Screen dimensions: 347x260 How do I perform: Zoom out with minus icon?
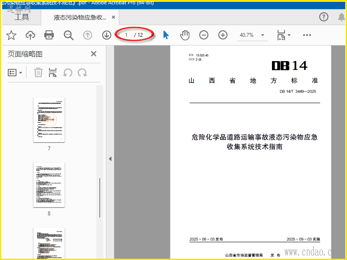(x=203, y=35)
